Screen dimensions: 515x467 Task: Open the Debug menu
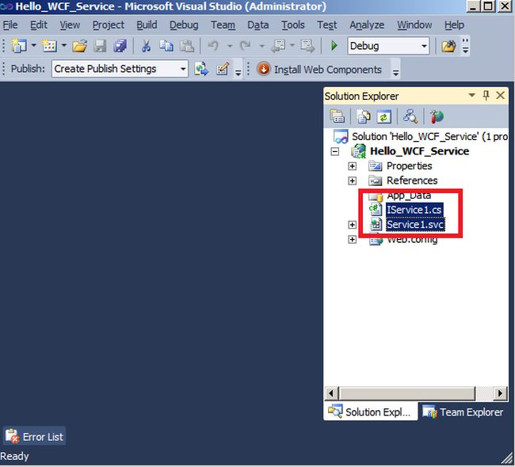[x=184, y=25]
